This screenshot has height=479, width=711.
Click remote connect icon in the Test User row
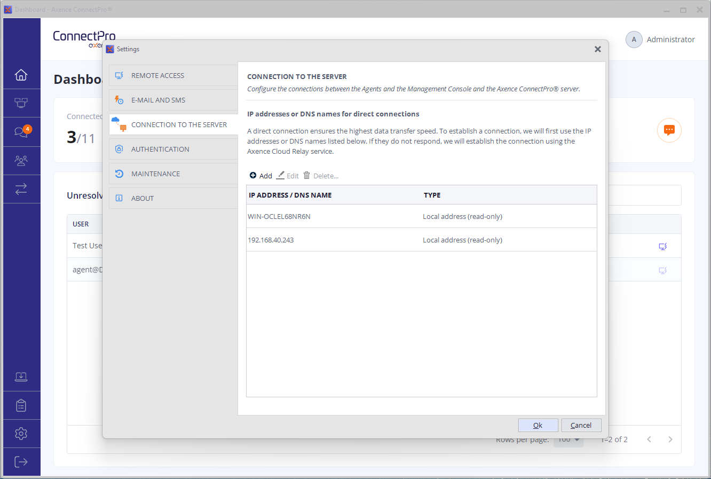pos(663,246)
